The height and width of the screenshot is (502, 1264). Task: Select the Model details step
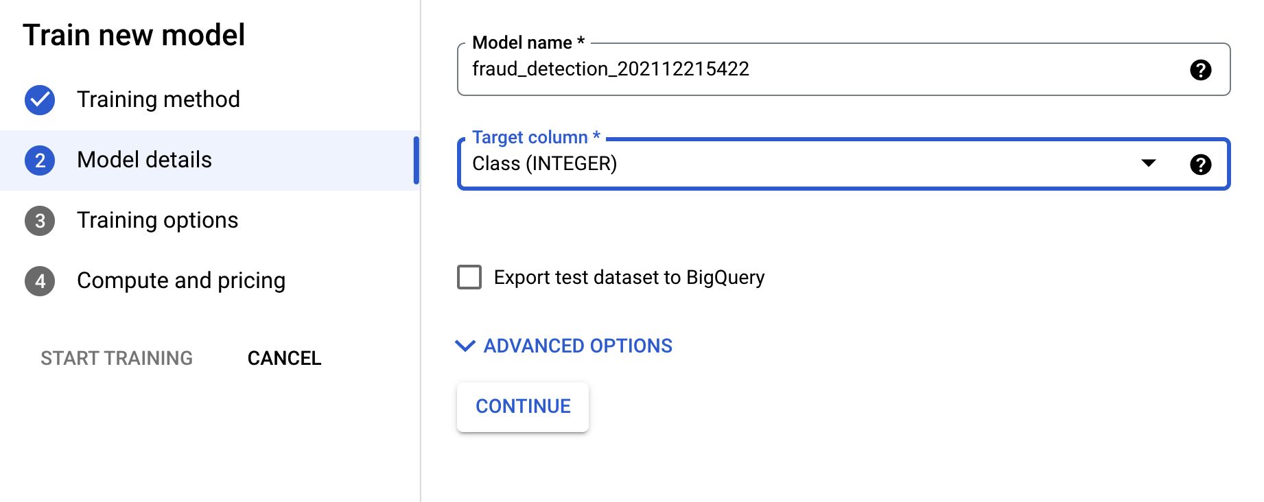[144, 160]
